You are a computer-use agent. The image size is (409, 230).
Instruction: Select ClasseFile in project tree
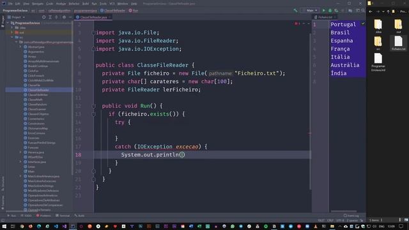pyautogui.click(x=34, y=85)
